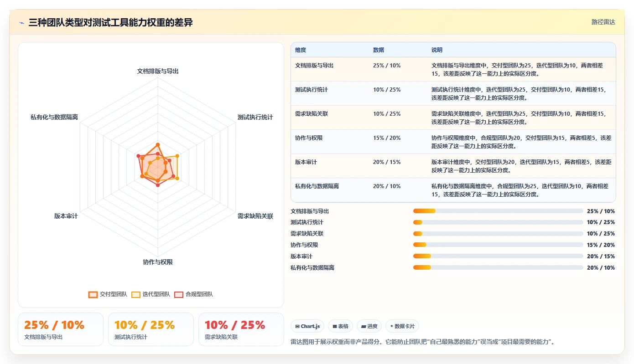Click 版本审计 table row name
This screenshot has width=634, height=364.
pyautogui.click(x=306, y=162)
